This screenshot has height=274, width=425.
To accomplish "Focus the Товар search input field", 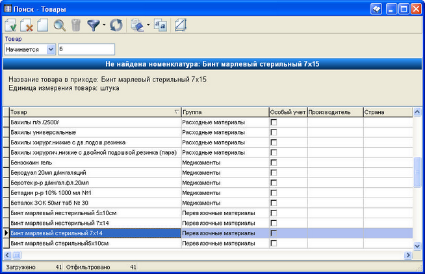I will 86,49.
